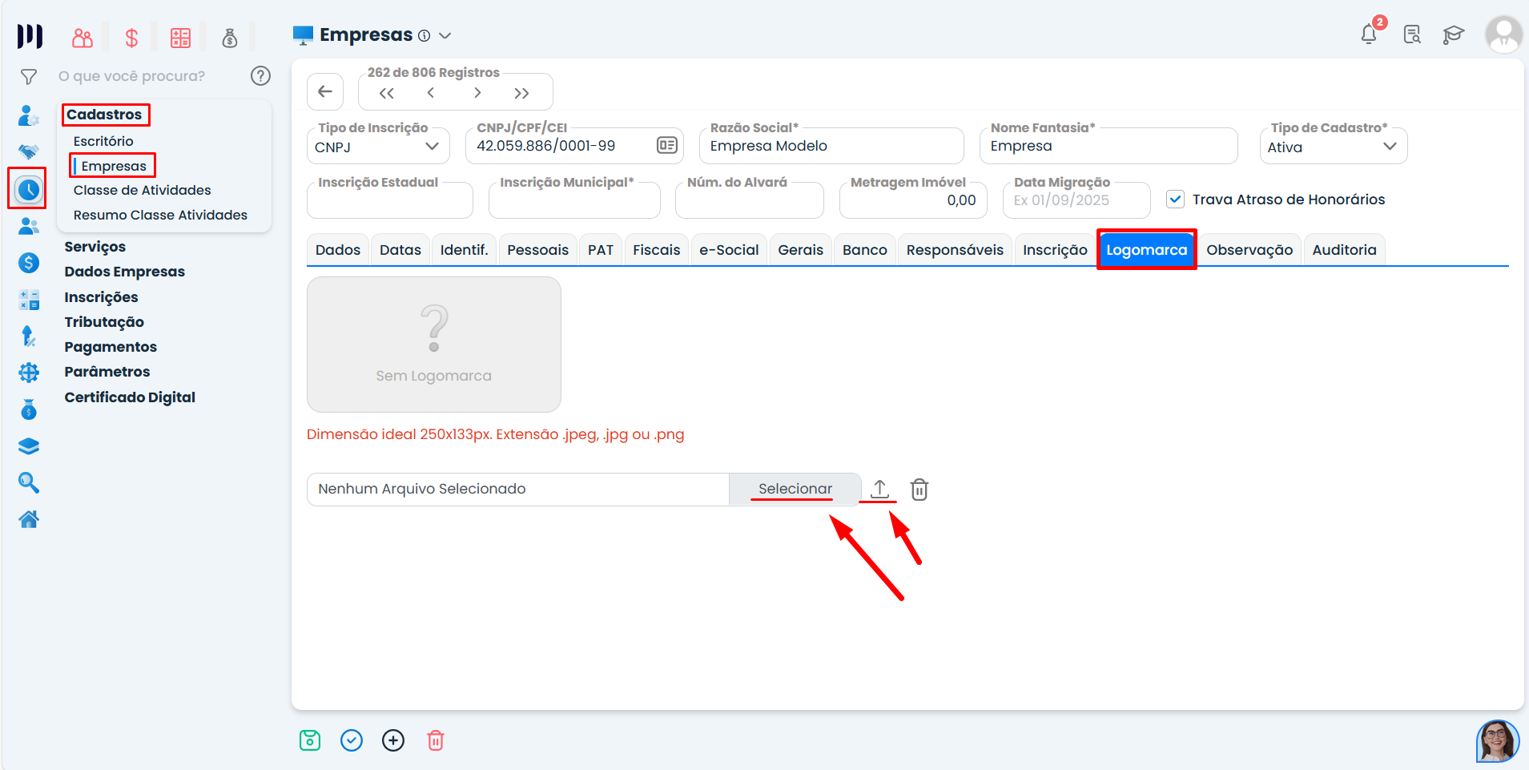Screen dimensions: 1529x770
Task: Open the Fiscais tab
Action: (x=657, y=250)
